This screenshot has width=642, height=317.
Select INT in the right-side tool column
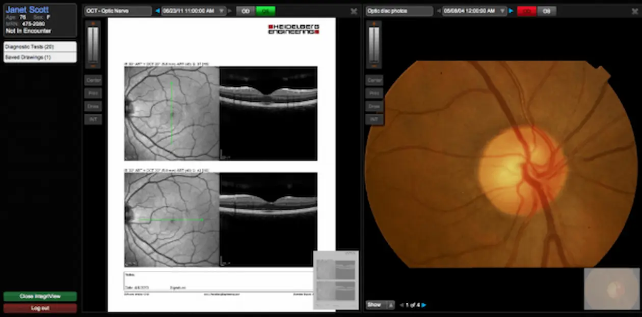coord(374,119)
